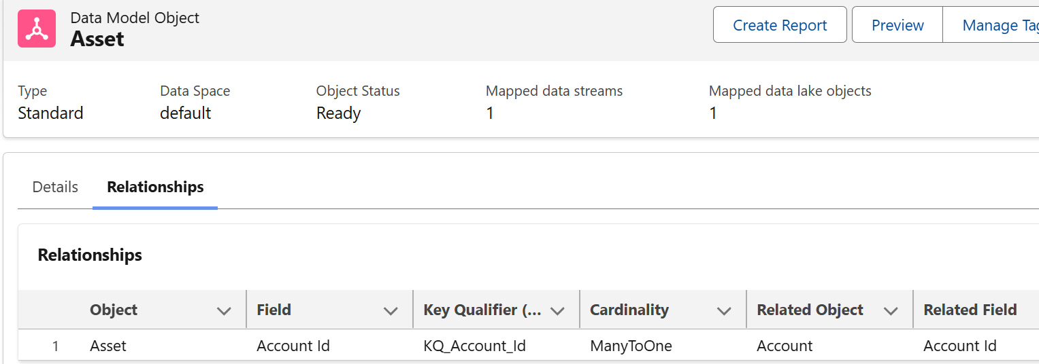Open the Related Object column chevron
Screen dimensions: 1039x364
[891, 311]
